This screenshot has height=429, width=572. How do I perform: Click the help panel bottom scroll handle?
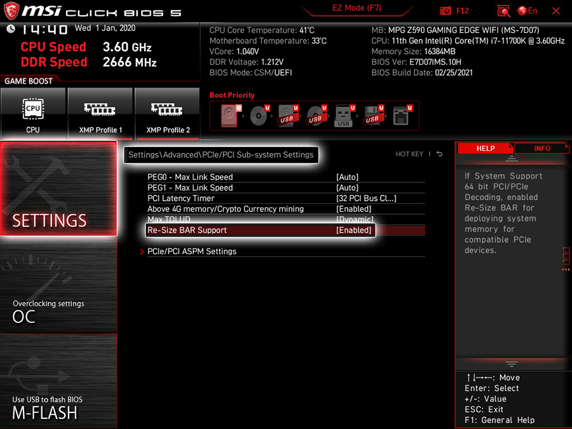(512, 364)
